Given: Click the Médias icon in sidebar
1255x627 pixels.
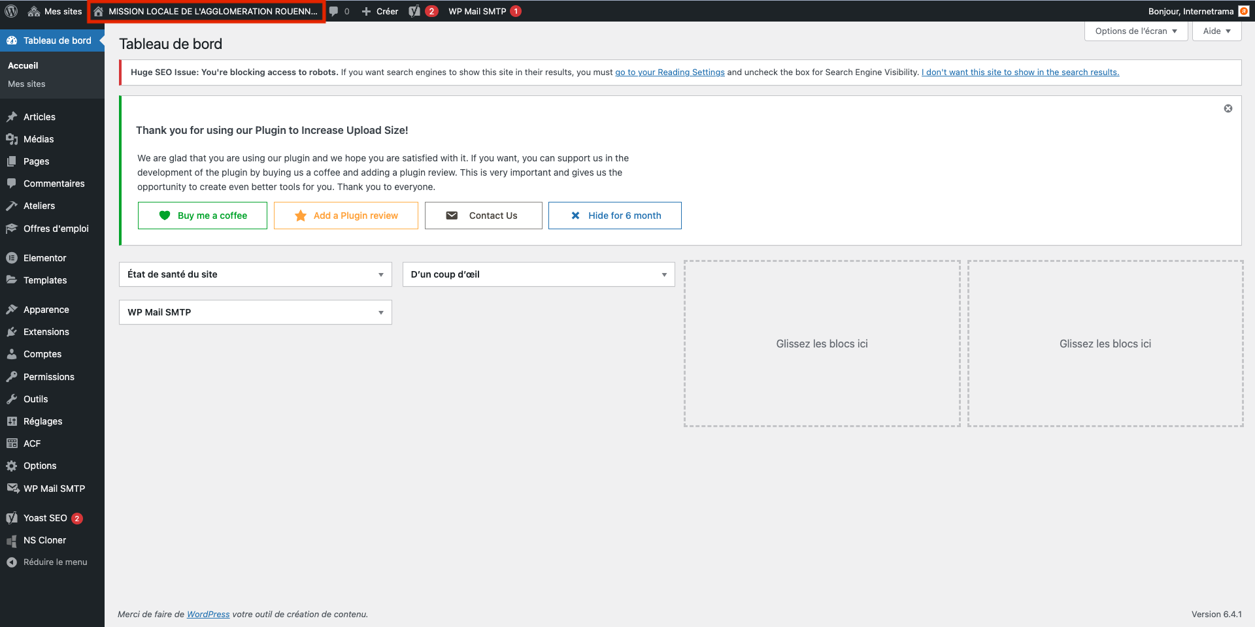Looking at the screenshot, I should pos(12,139).
